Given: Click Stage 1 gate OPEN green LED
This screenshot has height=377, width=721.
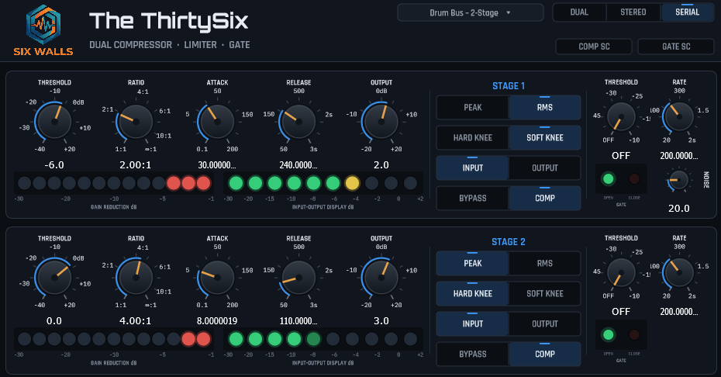Looking at the screenshot, I should click(x=608, y=178).
